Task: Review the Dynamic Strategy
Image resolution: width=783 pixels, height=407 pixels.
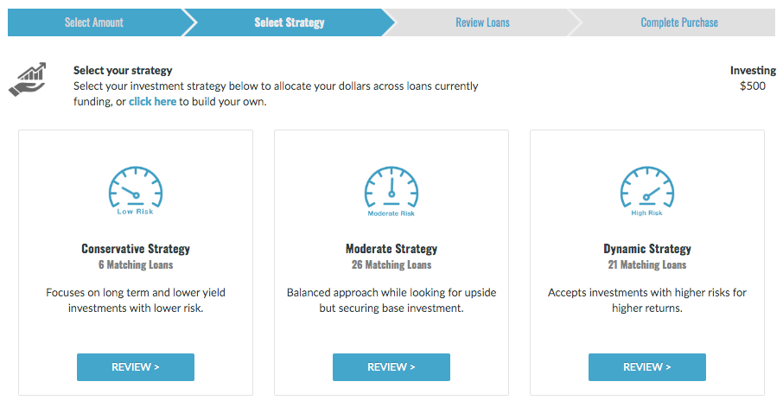Action: [647, 367]
